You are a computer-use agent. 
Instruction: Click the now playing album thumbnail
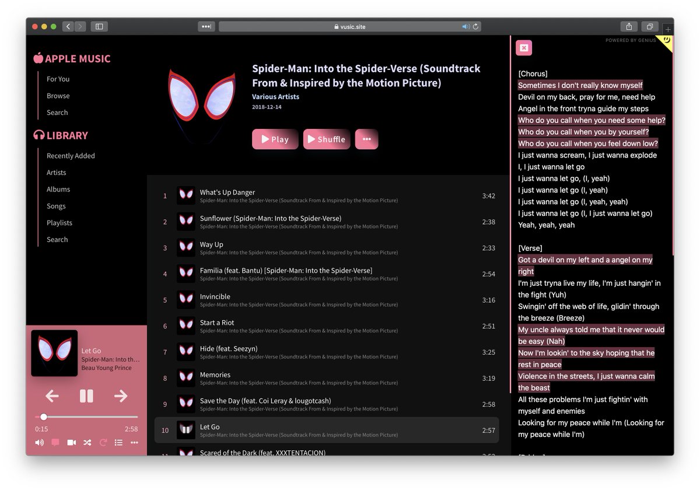coord(54,353)
